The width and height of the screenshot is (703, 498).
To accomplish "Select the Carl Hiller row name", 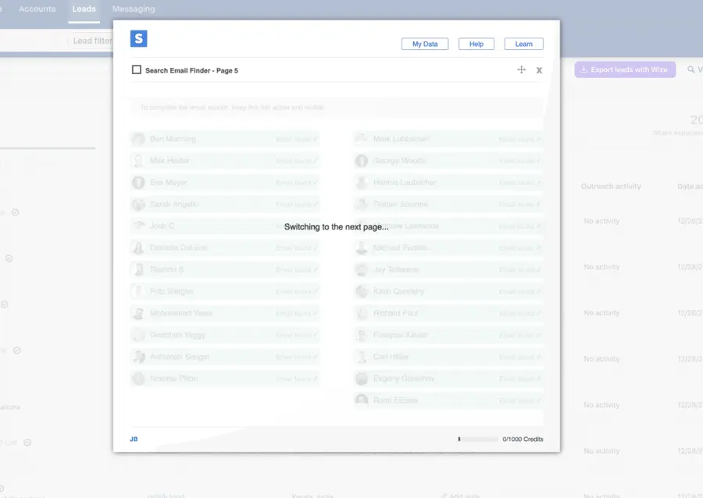I will (x=391, y=357).
